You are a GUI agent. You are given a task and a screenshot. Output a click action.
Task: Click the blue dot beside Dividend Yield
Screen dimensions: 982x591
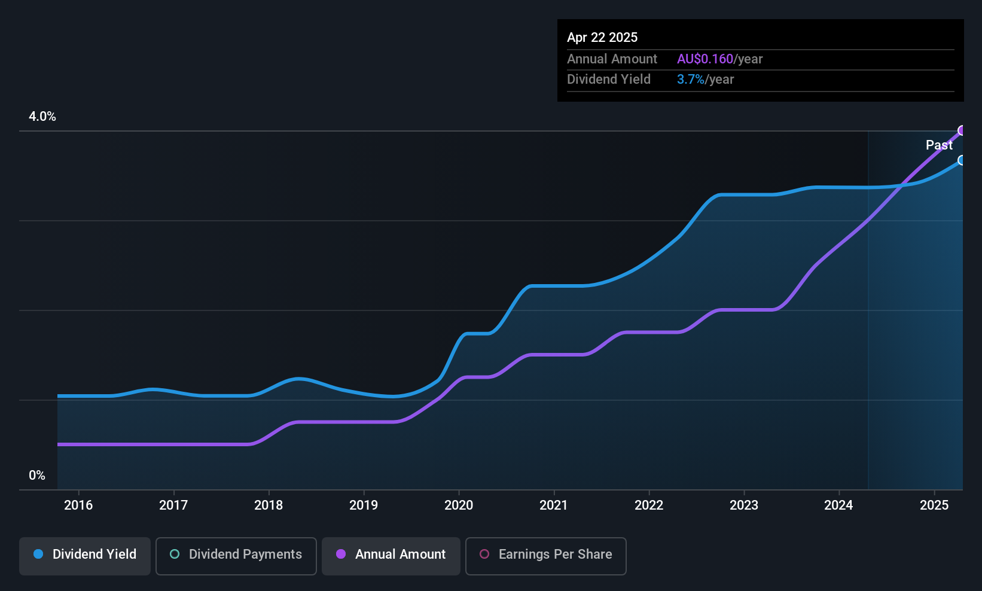[x=38, y=555]
